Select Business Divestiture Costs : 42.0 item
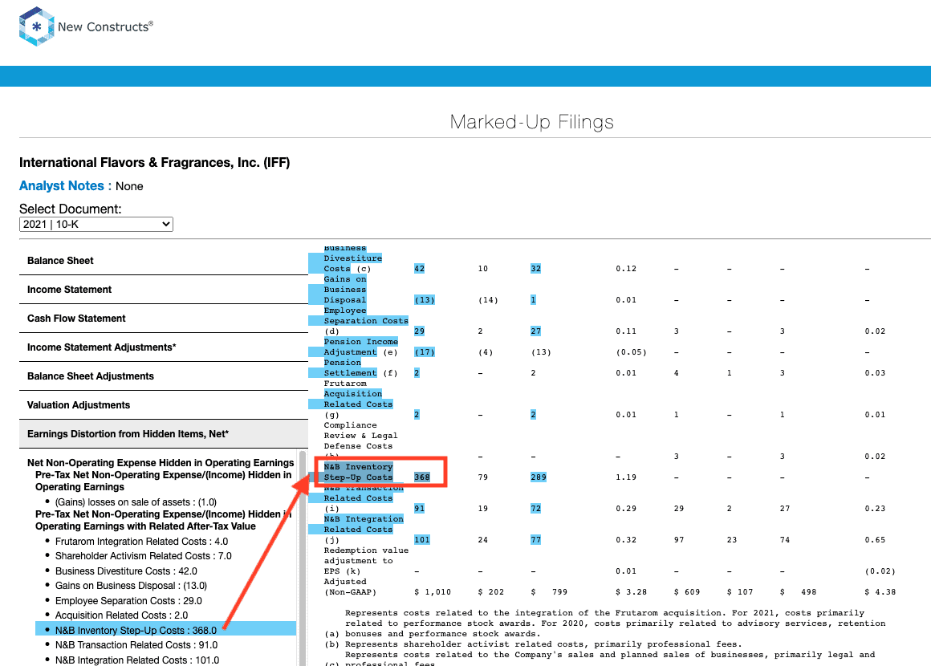The width and height of the screenshot is (931, 666). pos(126,571)
